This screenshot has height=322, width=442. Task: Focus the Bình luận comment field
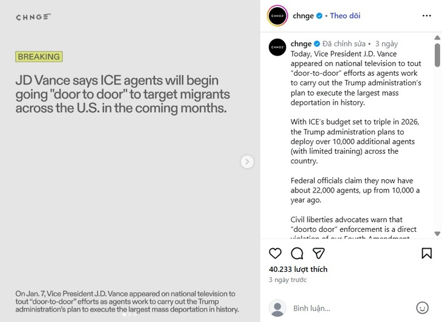click(351, 308)
